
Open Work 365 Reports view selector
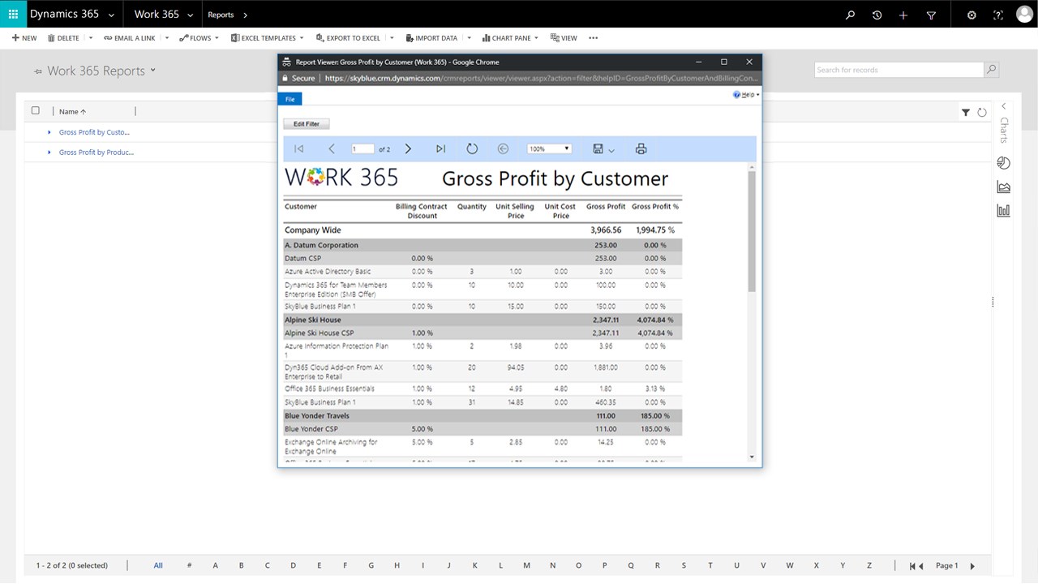tap(152, 70)
